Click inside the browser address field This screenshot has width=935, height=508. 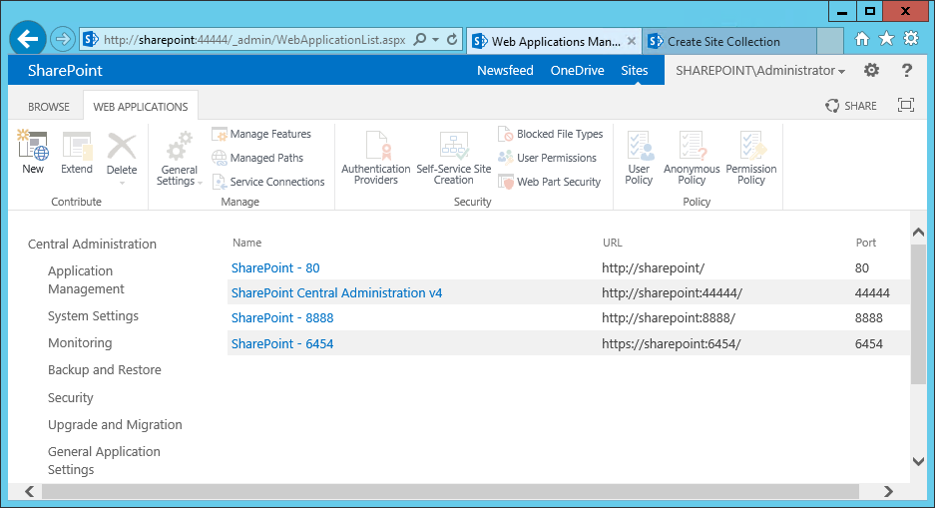click(x=254, y=40)
